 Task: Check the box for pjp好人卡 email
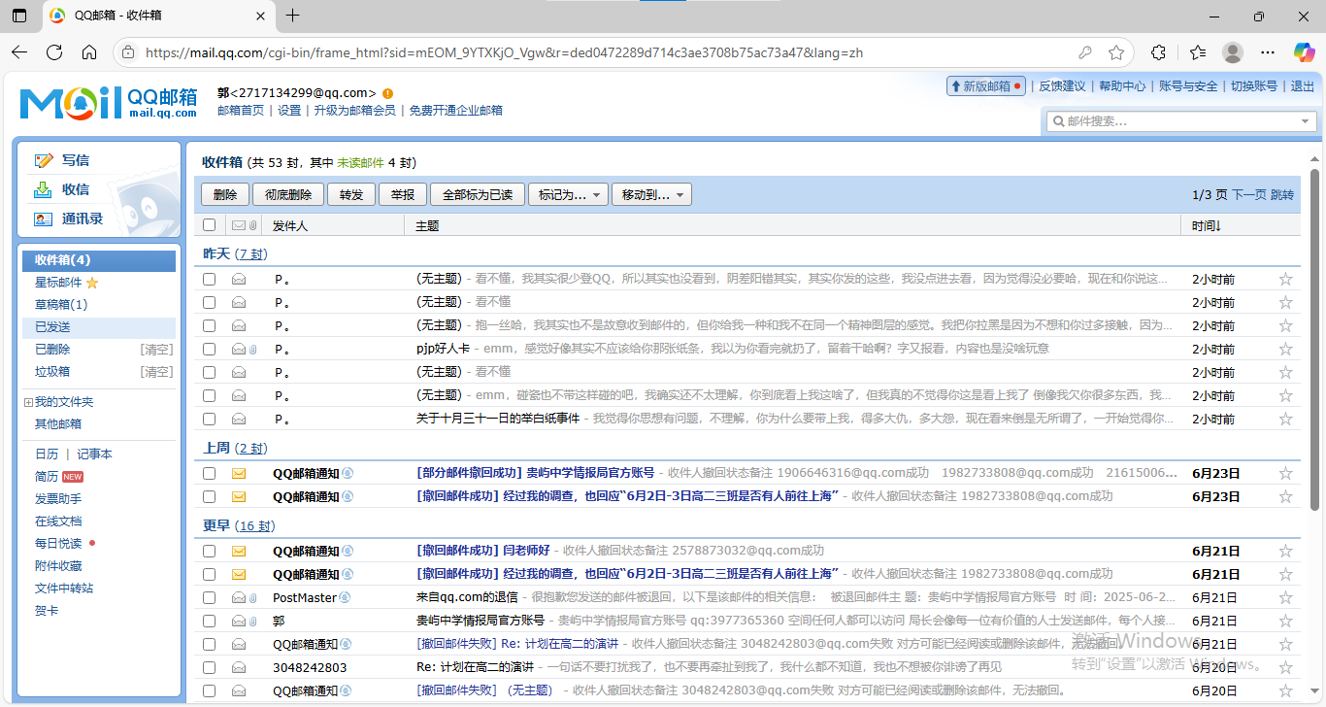209,349
